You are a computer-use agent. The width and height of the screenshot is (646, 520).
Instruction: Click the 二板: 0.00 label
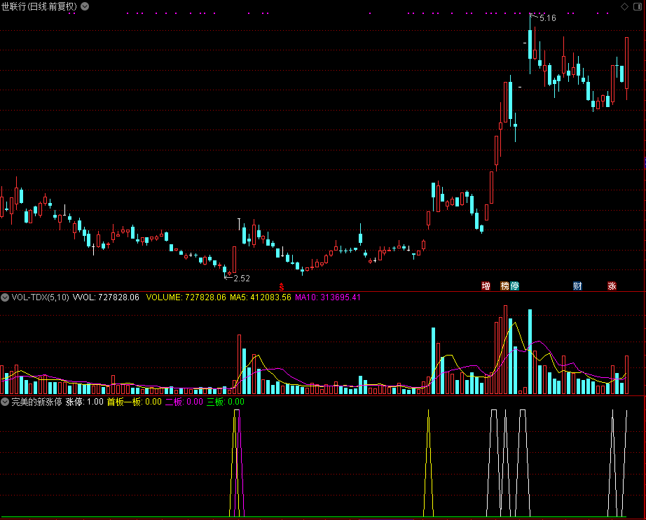tap(184, 402)
